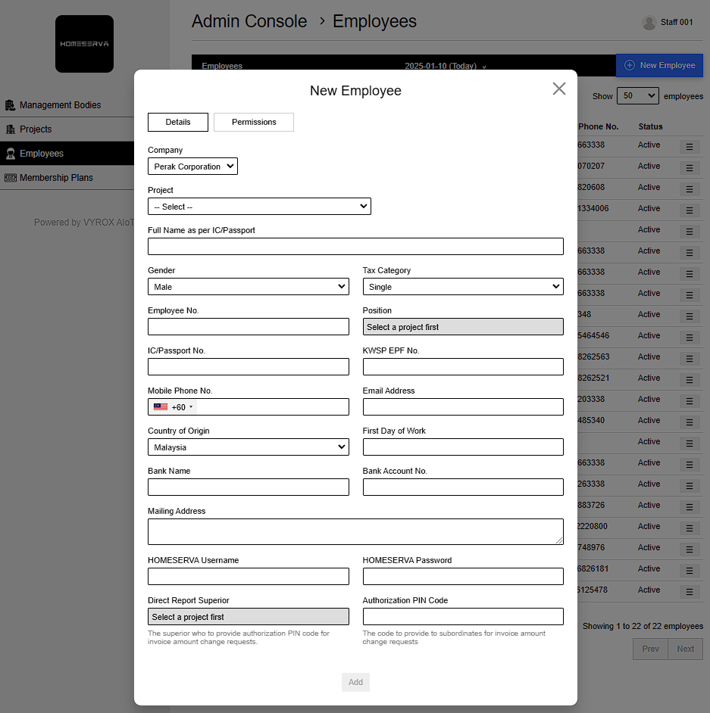The height and width of the screenshot is (713, 710).
Task: Click the Full Name input field
Action: click(355, 247)
